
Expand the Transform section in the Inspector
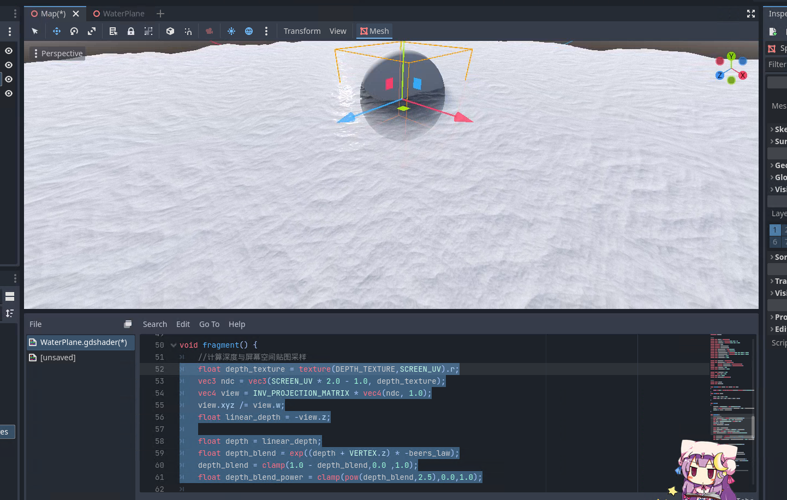pos(779,281)
